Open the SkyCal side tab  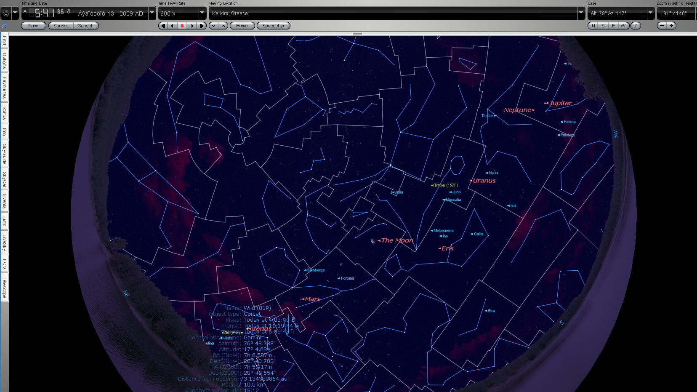tap(4, 179)
